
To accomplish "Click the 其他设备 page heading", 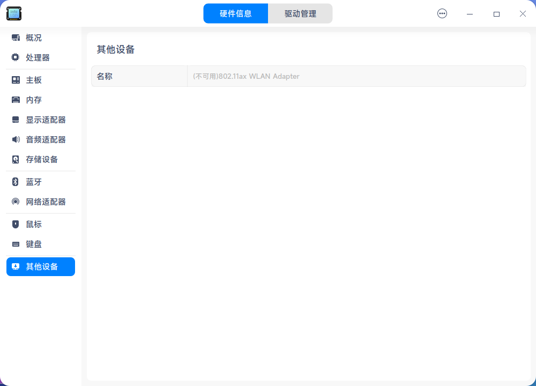I will pos(115,49).
